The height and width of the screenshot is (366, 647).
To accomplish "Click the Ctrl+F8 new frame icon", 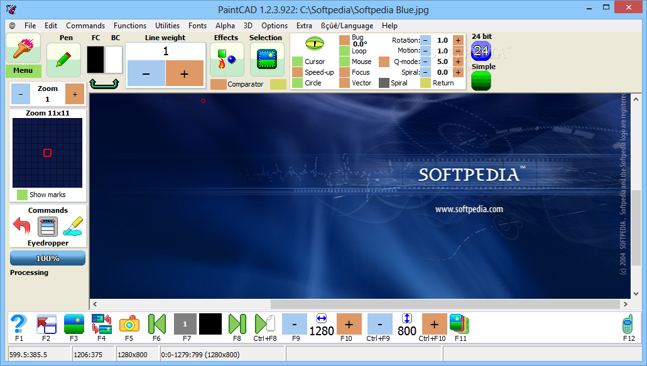I will coord(265,324).
